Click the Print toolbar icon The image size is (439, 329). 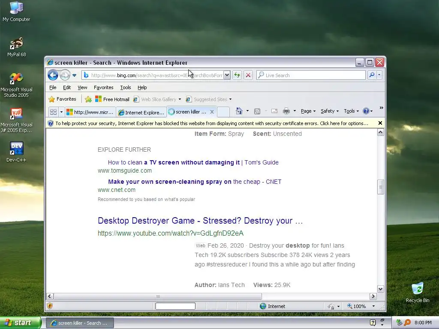point(286,111)
